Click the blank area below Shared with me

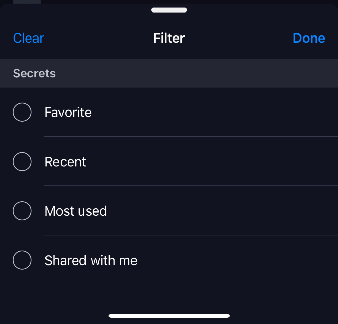tap(169, 291)
